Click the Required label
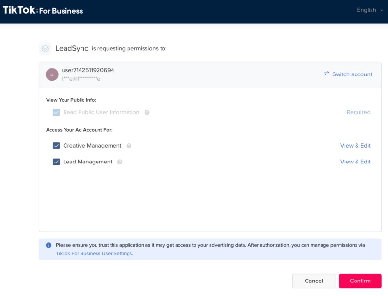Viewport: 388px width, 296px height. pyautogui.click(x=358, y=112)
